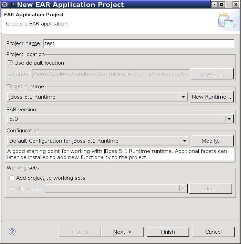241x244 pixels.
Task: Minimize the New EAR Application Project dialog
Action: (214, 4)
